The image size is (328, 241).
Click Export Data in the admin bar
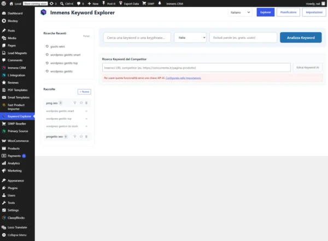tap(129, 4)
